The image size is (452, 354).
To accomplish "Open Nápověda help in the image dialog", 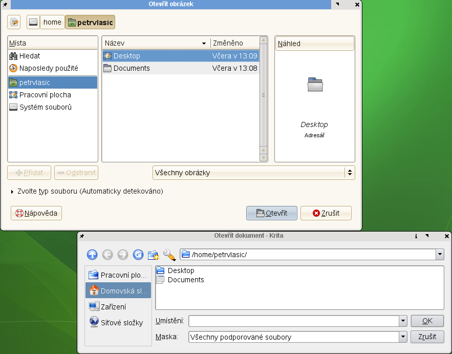I will pyautogui.click(x=36, y=213).
